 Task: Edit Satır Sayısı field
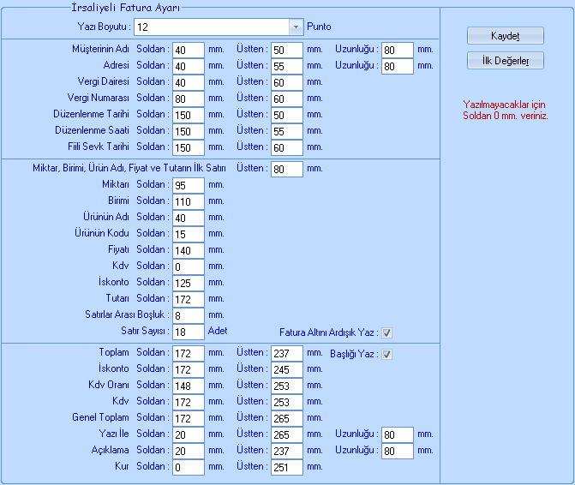coord(189,332)
